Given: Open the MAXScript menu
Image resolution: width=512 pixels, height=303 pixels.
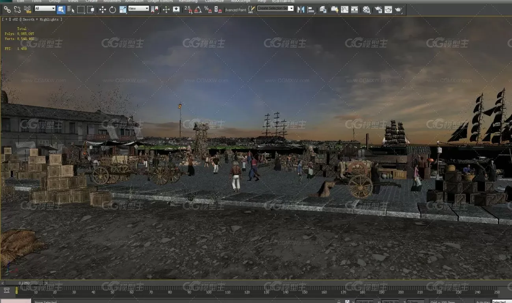Looking at the screenshot, I should click(x=241, y=1).
